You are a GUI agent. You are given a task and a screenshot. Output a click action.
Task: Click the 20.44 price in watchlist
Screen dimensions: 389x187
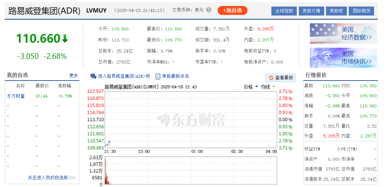click(x=41, y=96)
